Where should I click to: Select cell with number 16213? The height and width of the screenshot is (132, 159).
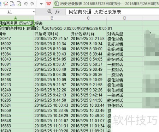17,85
